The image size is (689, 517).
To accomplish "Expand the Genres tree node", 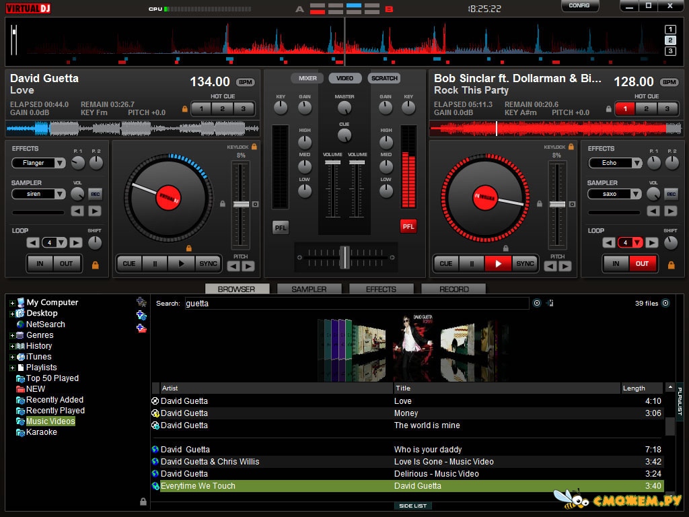I will click(12, 335).
